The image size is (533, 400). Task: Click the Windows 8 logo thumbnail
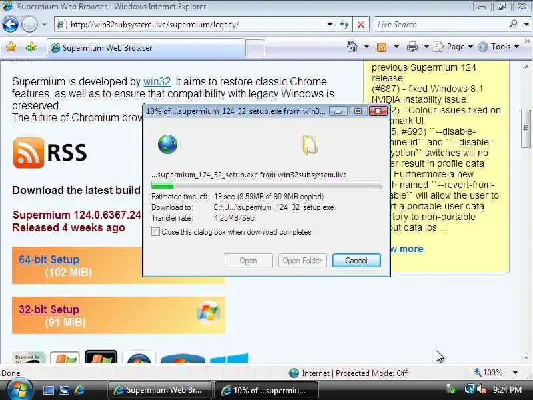[x=229, y=359]
